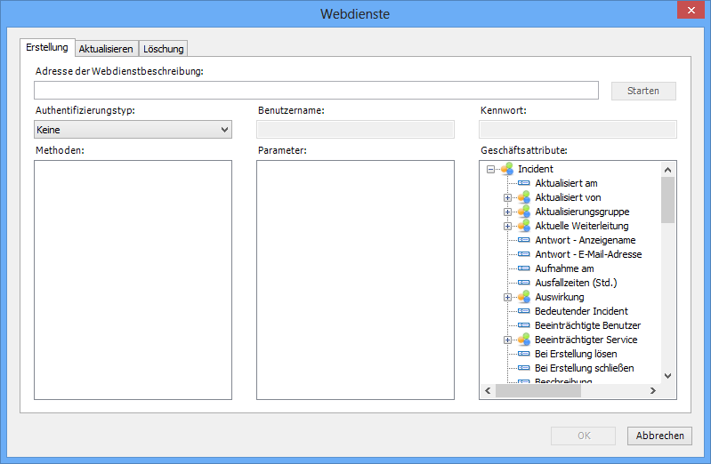The image size is (711, 464).
Task: Click the Incident root node icon
Action: coord(507,169)
